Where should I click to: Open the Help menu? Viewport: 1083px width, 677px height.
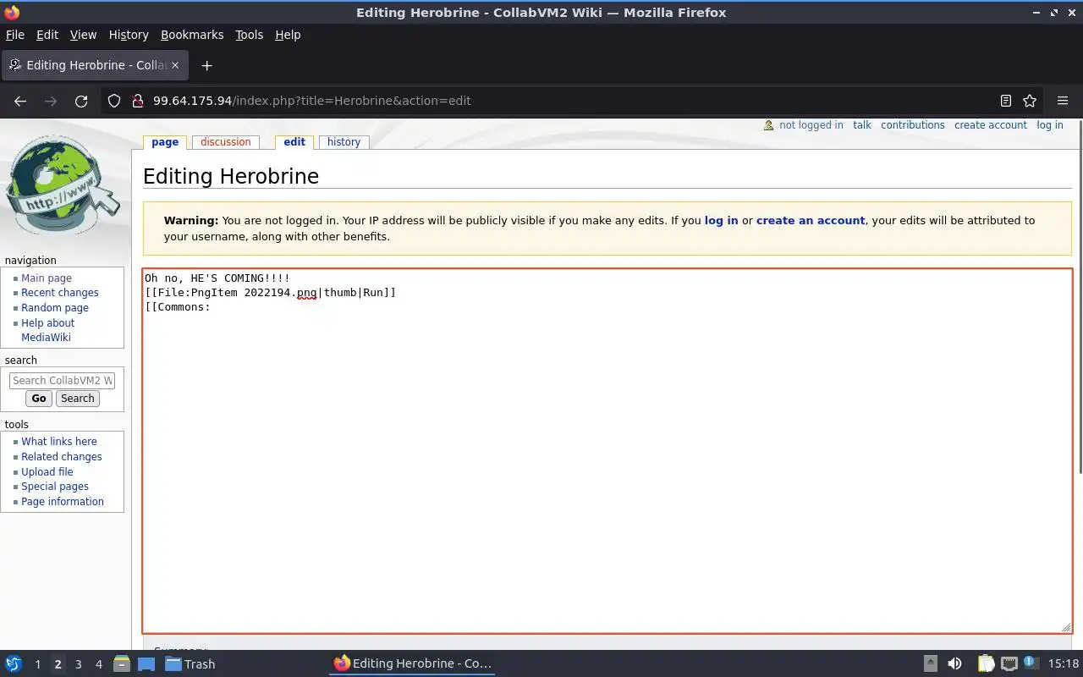pos(288,35)
